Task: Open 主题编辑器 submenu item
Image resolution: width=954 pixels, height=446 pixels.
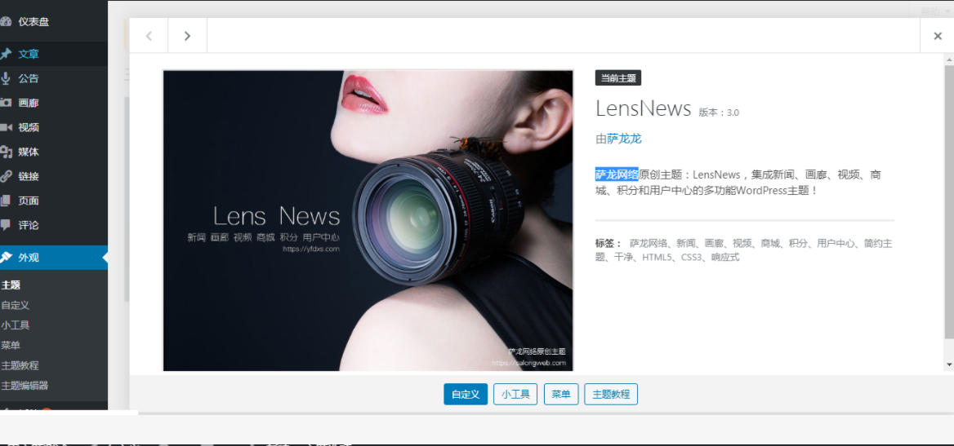Action: pyautogui.click(x=25, y=385)
